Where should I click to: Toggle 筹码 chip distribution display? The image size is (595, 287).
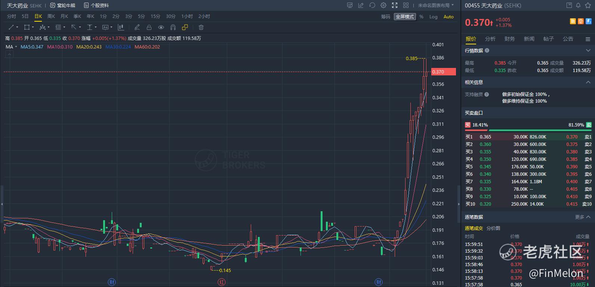pyautogui.click(x=386, y=17)
